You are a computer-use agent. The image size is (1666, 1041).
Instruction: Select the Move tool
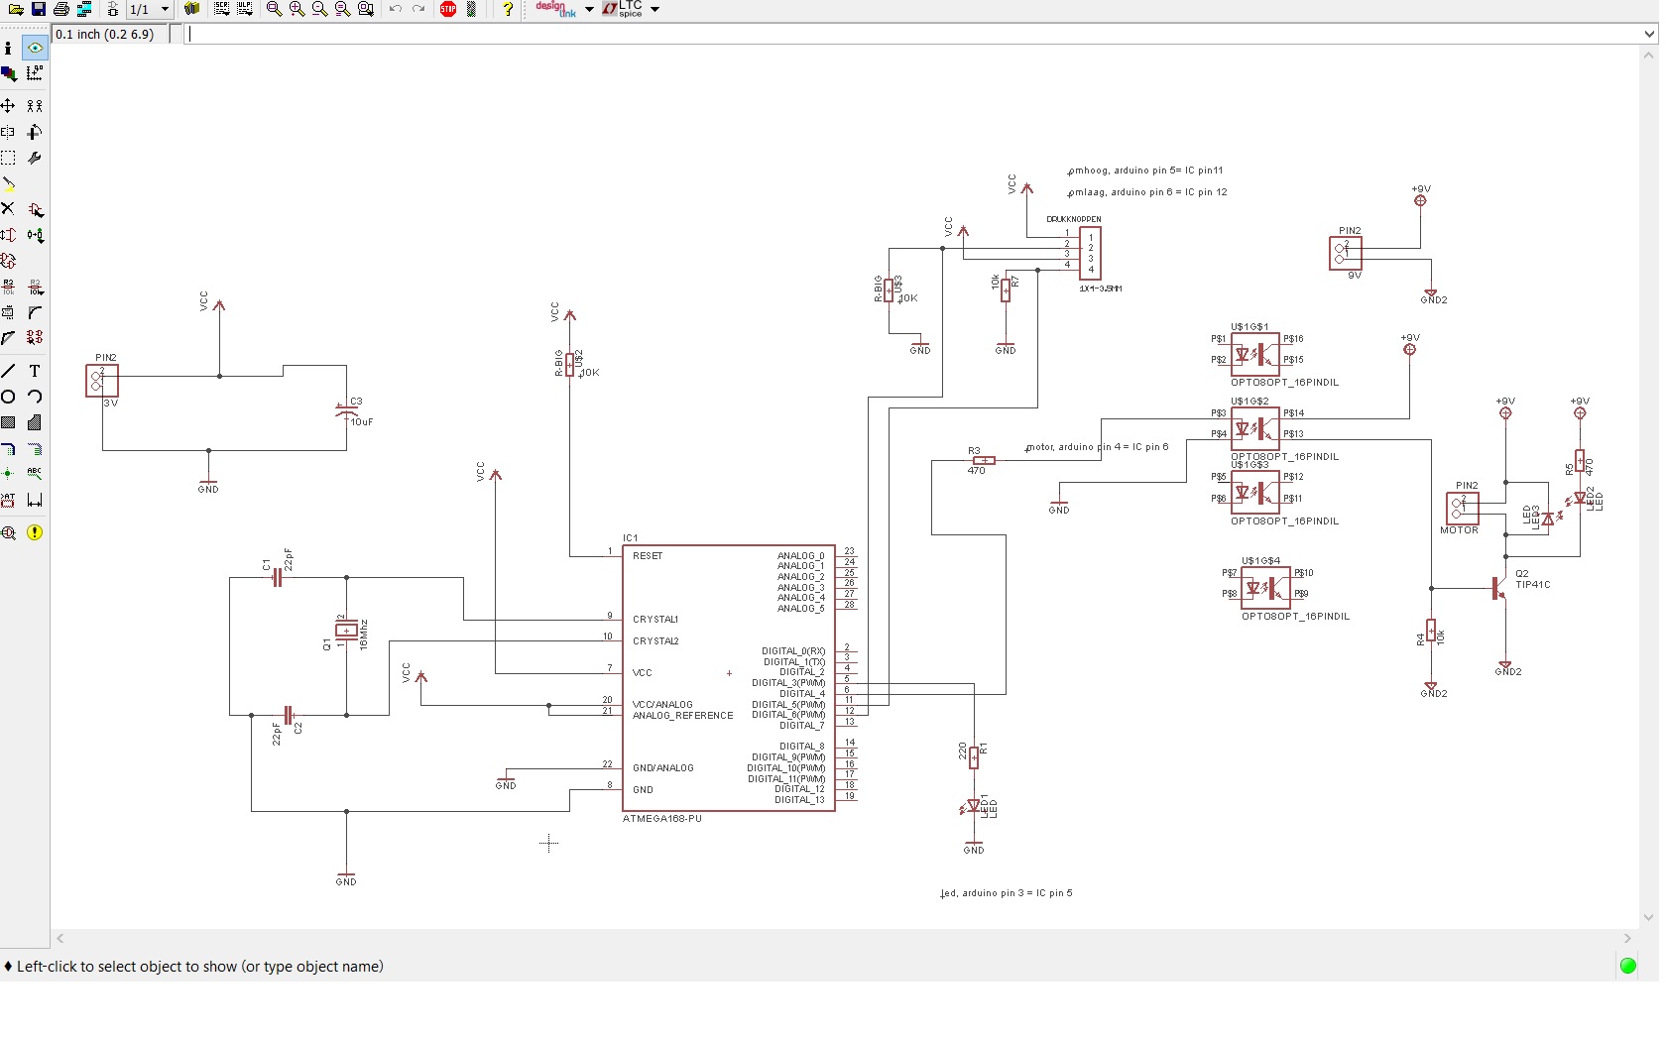(9, 105)
